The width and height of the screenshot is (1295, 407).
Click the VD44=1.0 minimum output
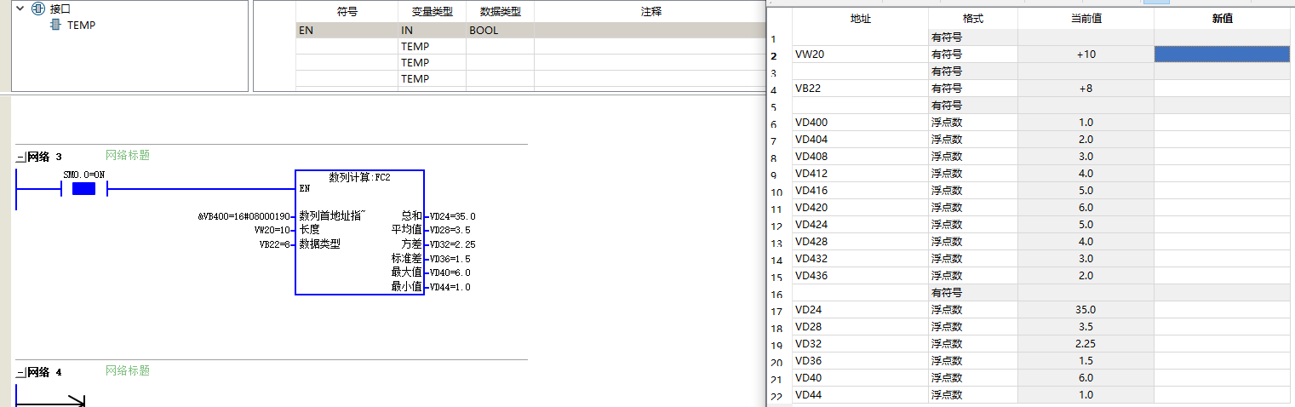(450, 287)
